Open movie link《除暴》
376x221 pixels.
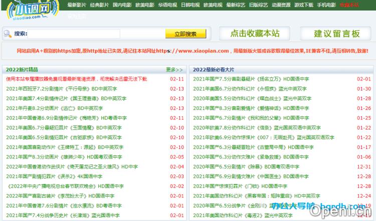click(x=246, y=166)
